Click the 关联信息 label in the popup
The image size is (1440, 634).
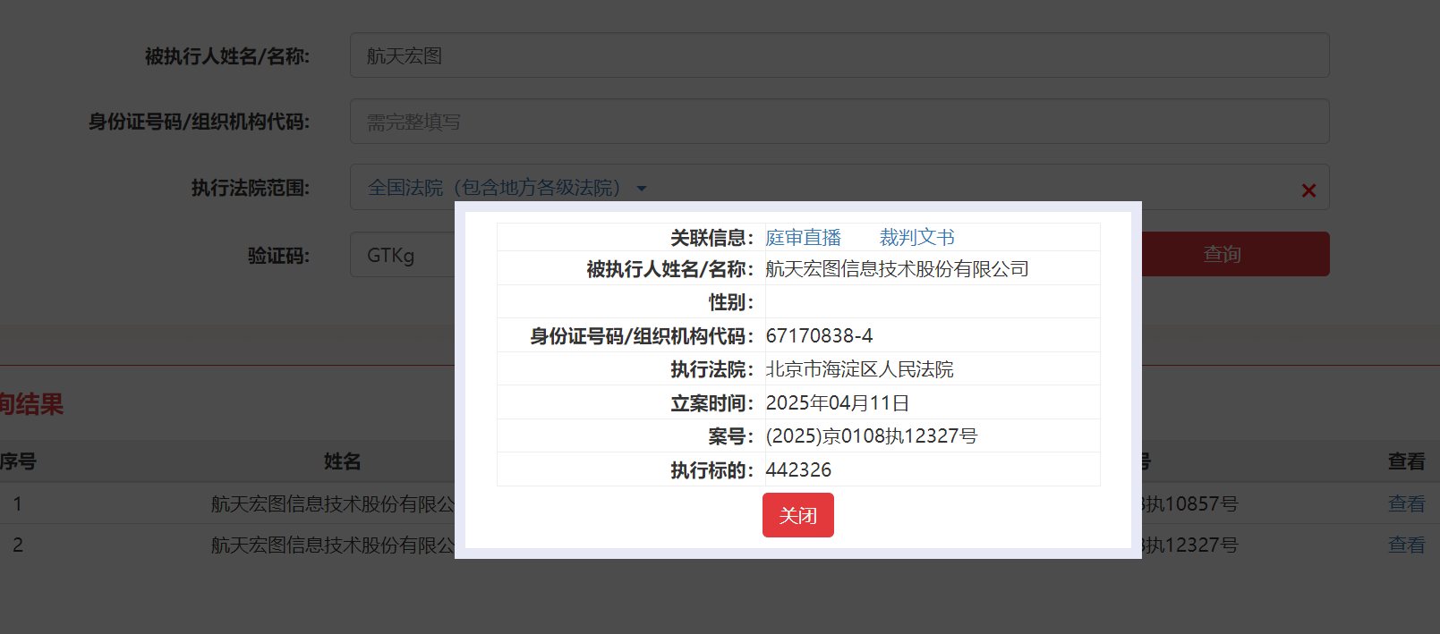point(712,238)
